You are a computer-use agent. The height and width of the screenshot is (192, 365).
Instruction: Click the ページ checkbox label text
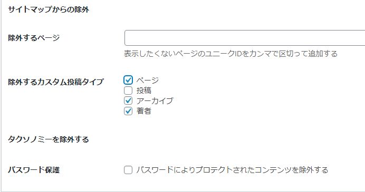coord(147,80)
